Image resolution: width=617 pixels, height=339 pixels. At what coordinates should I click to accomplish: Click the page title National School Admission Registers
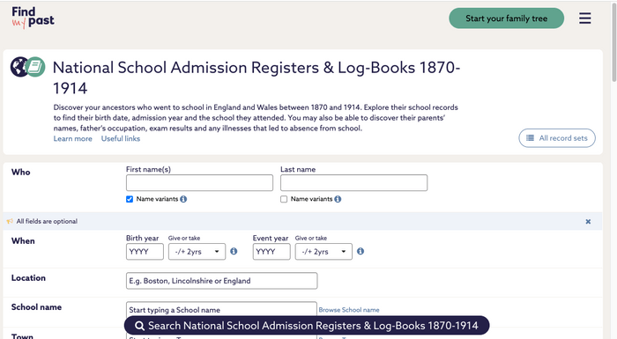pyautogui.click(x=256, y=77)
